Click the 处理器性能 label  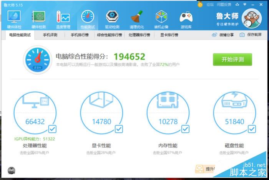point(35,145)
